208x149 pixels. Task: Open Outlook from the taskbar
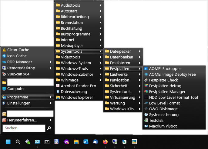pyautogui.click(x=86, y=142)
